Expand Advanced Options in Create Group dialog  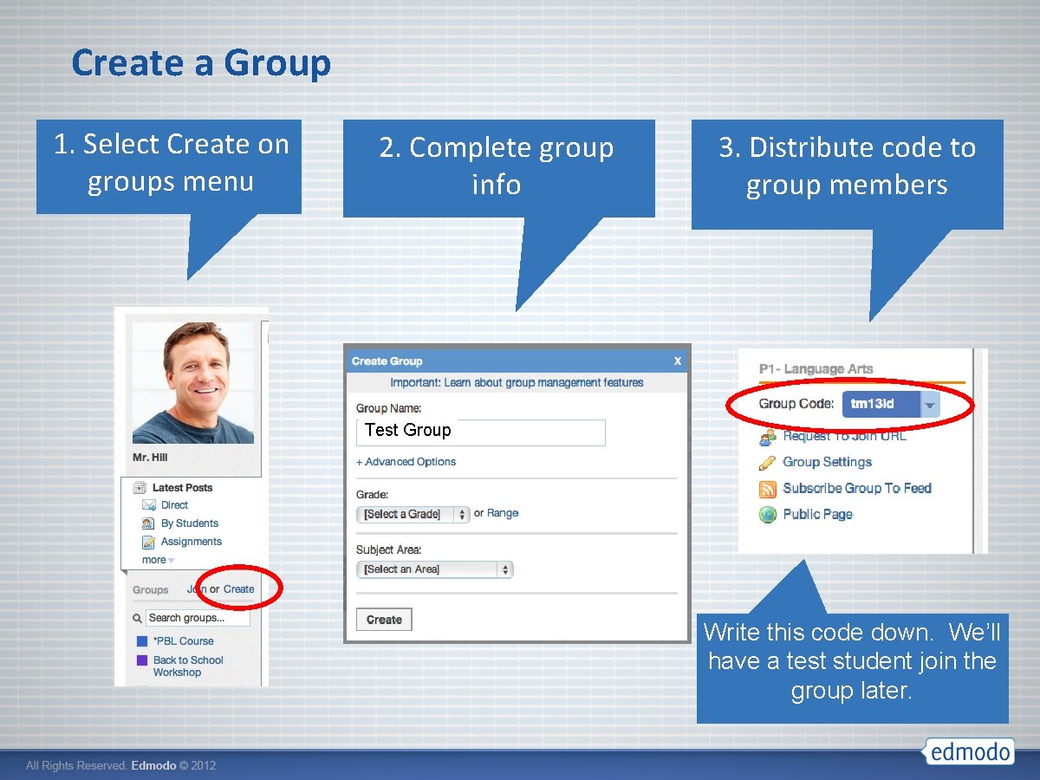point(406,462)
